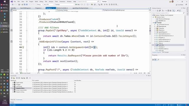The image size is (189, 106).
Task: Click the Line Number column header
Action: 77,80
